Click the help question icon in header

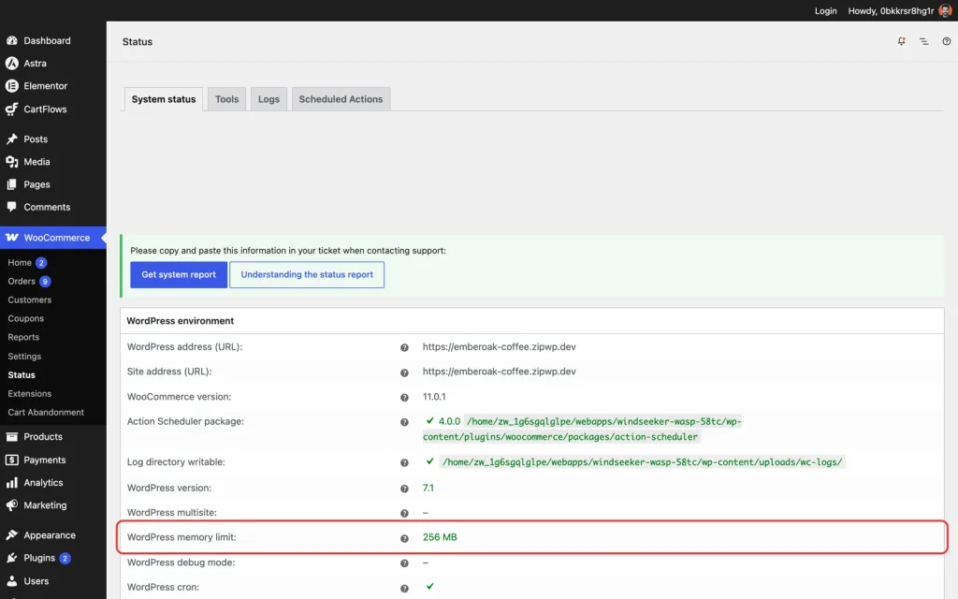click(947, 41)
